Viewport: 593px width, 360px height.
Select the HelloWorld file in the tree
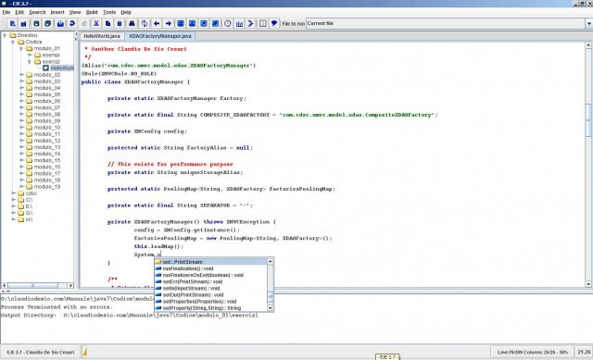58,68
